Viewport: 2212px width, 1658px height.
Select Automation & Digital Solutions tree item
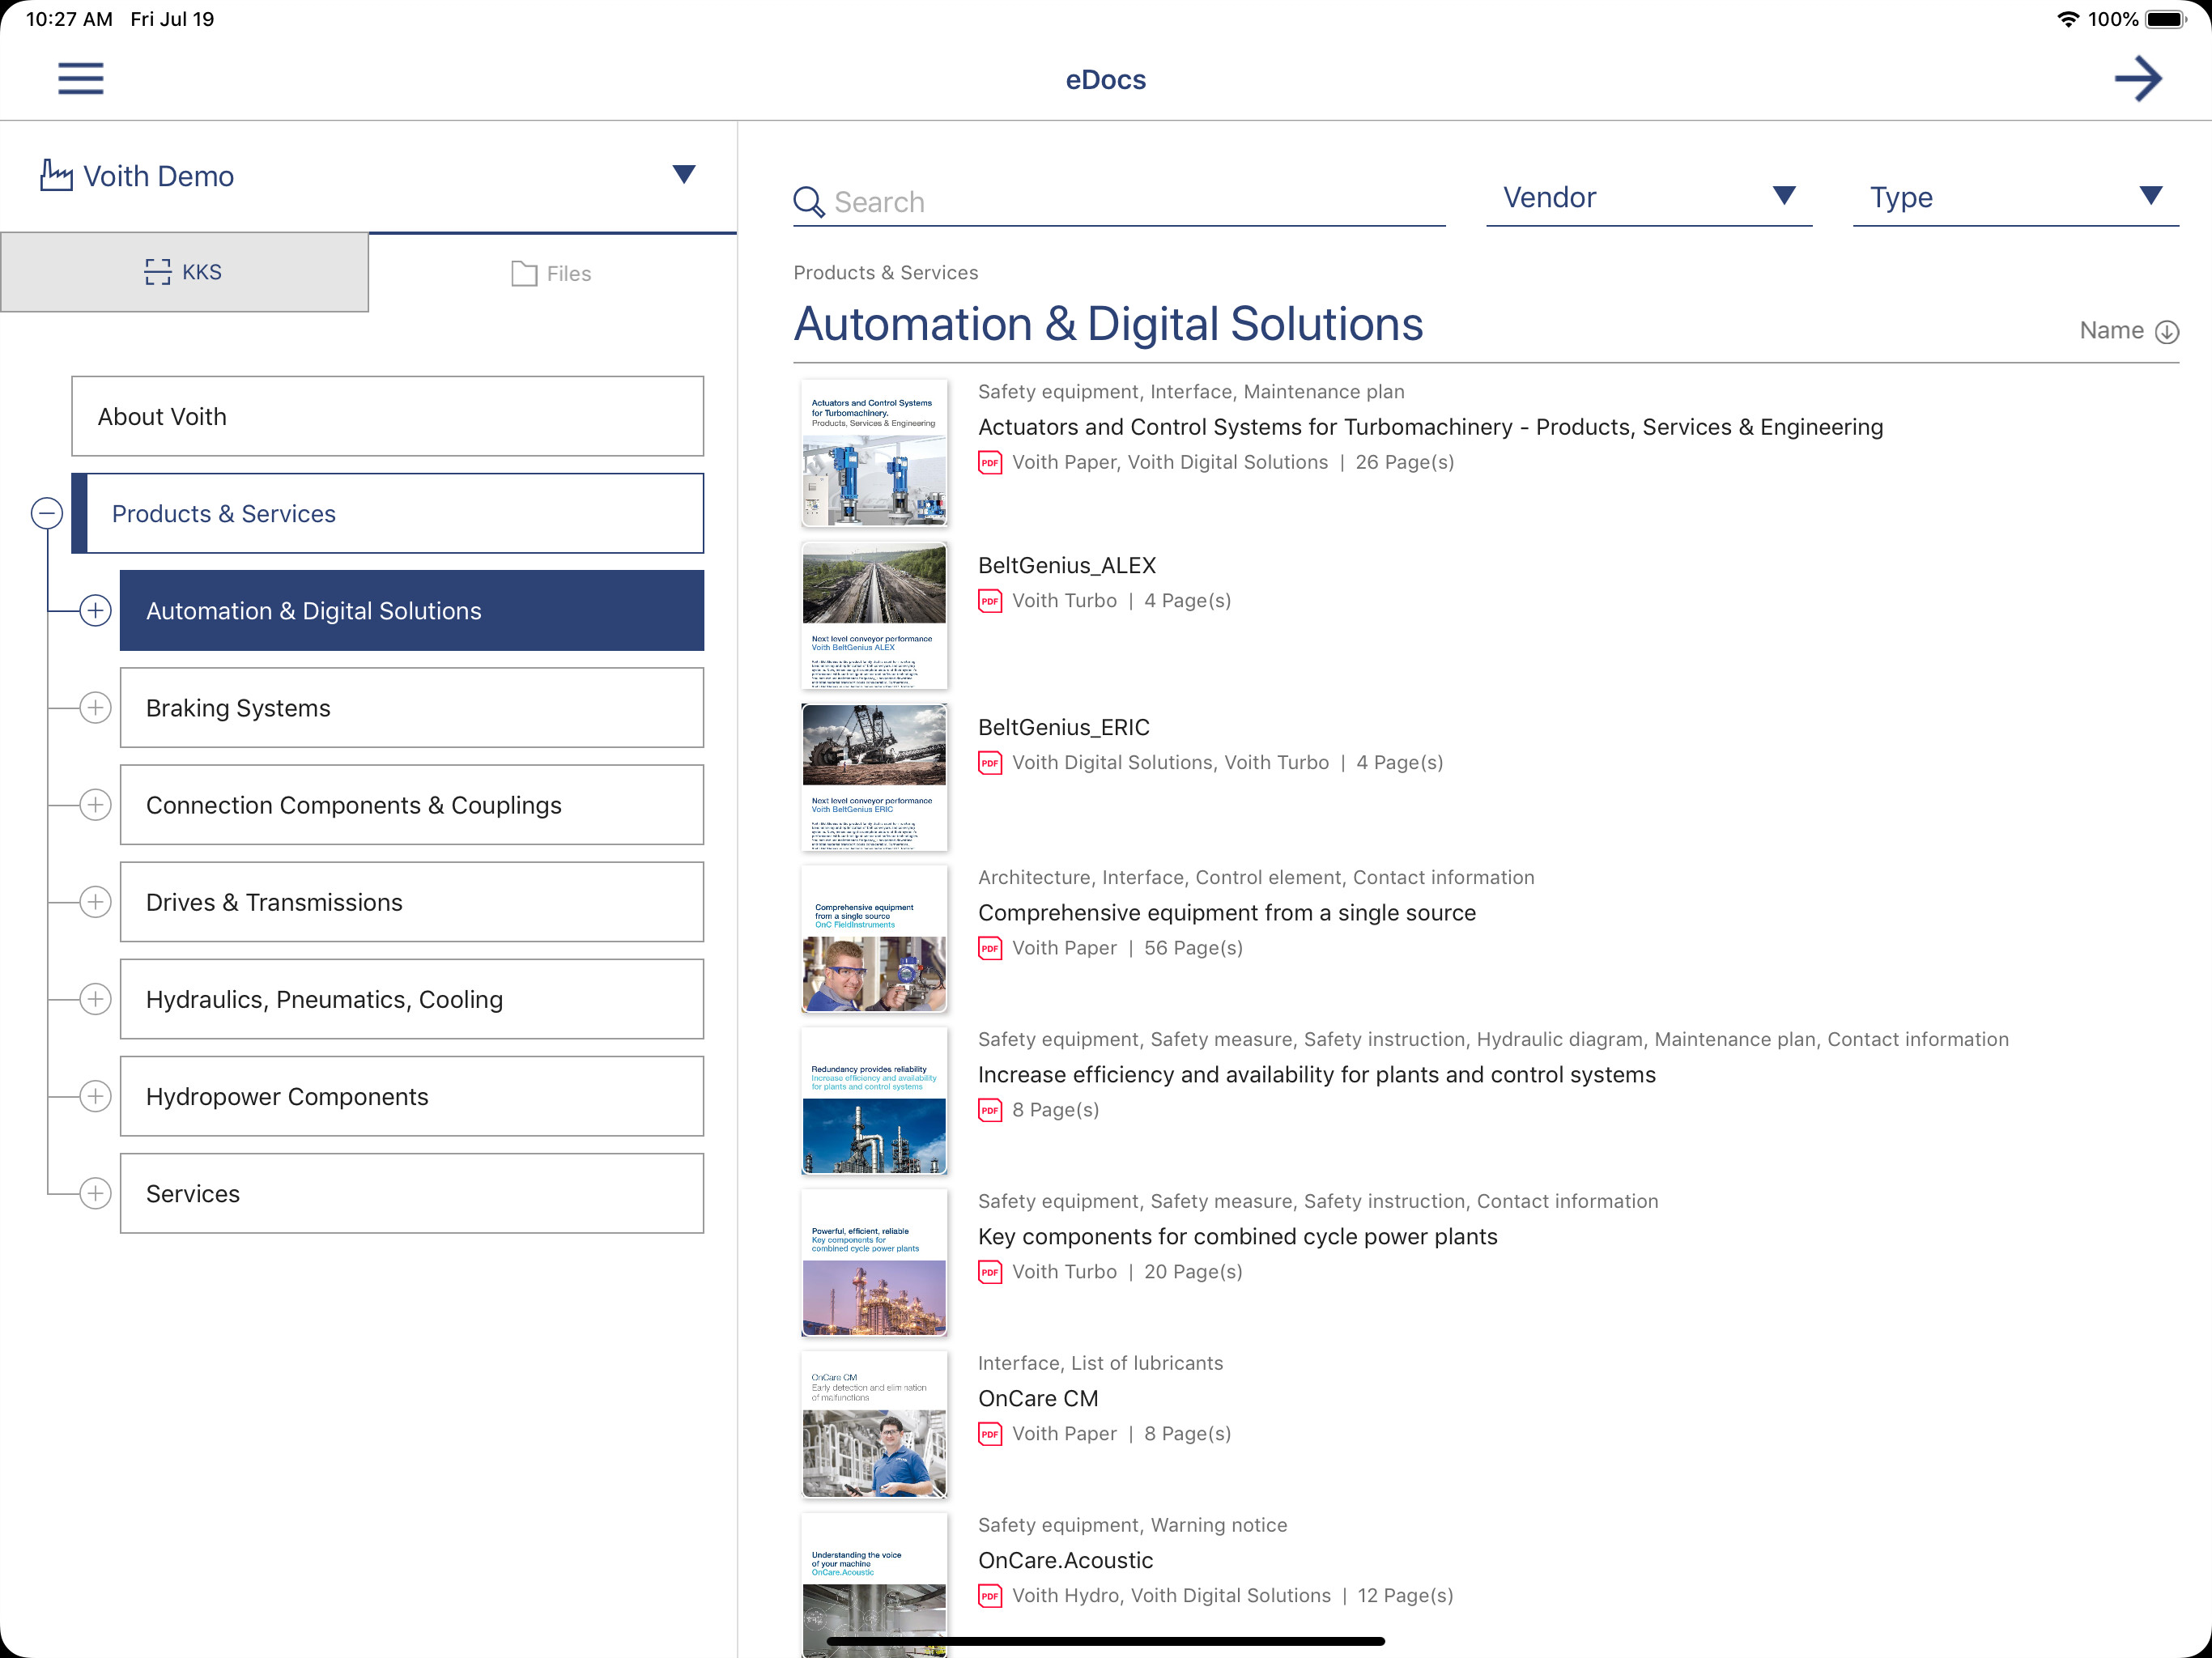click(x=412, y=610)
